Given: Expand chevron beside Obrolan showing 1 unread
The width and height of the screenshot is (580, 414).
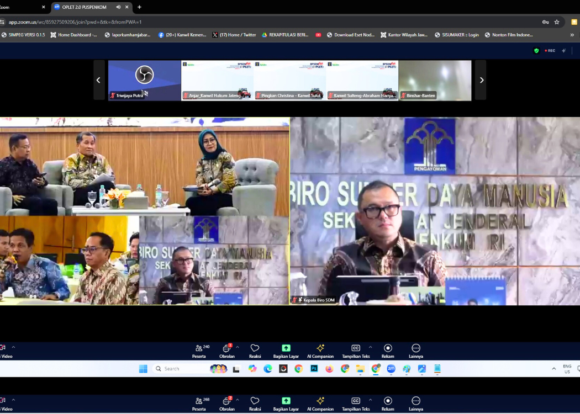Looking at the screenshot, I should click(x=238, y=347).
